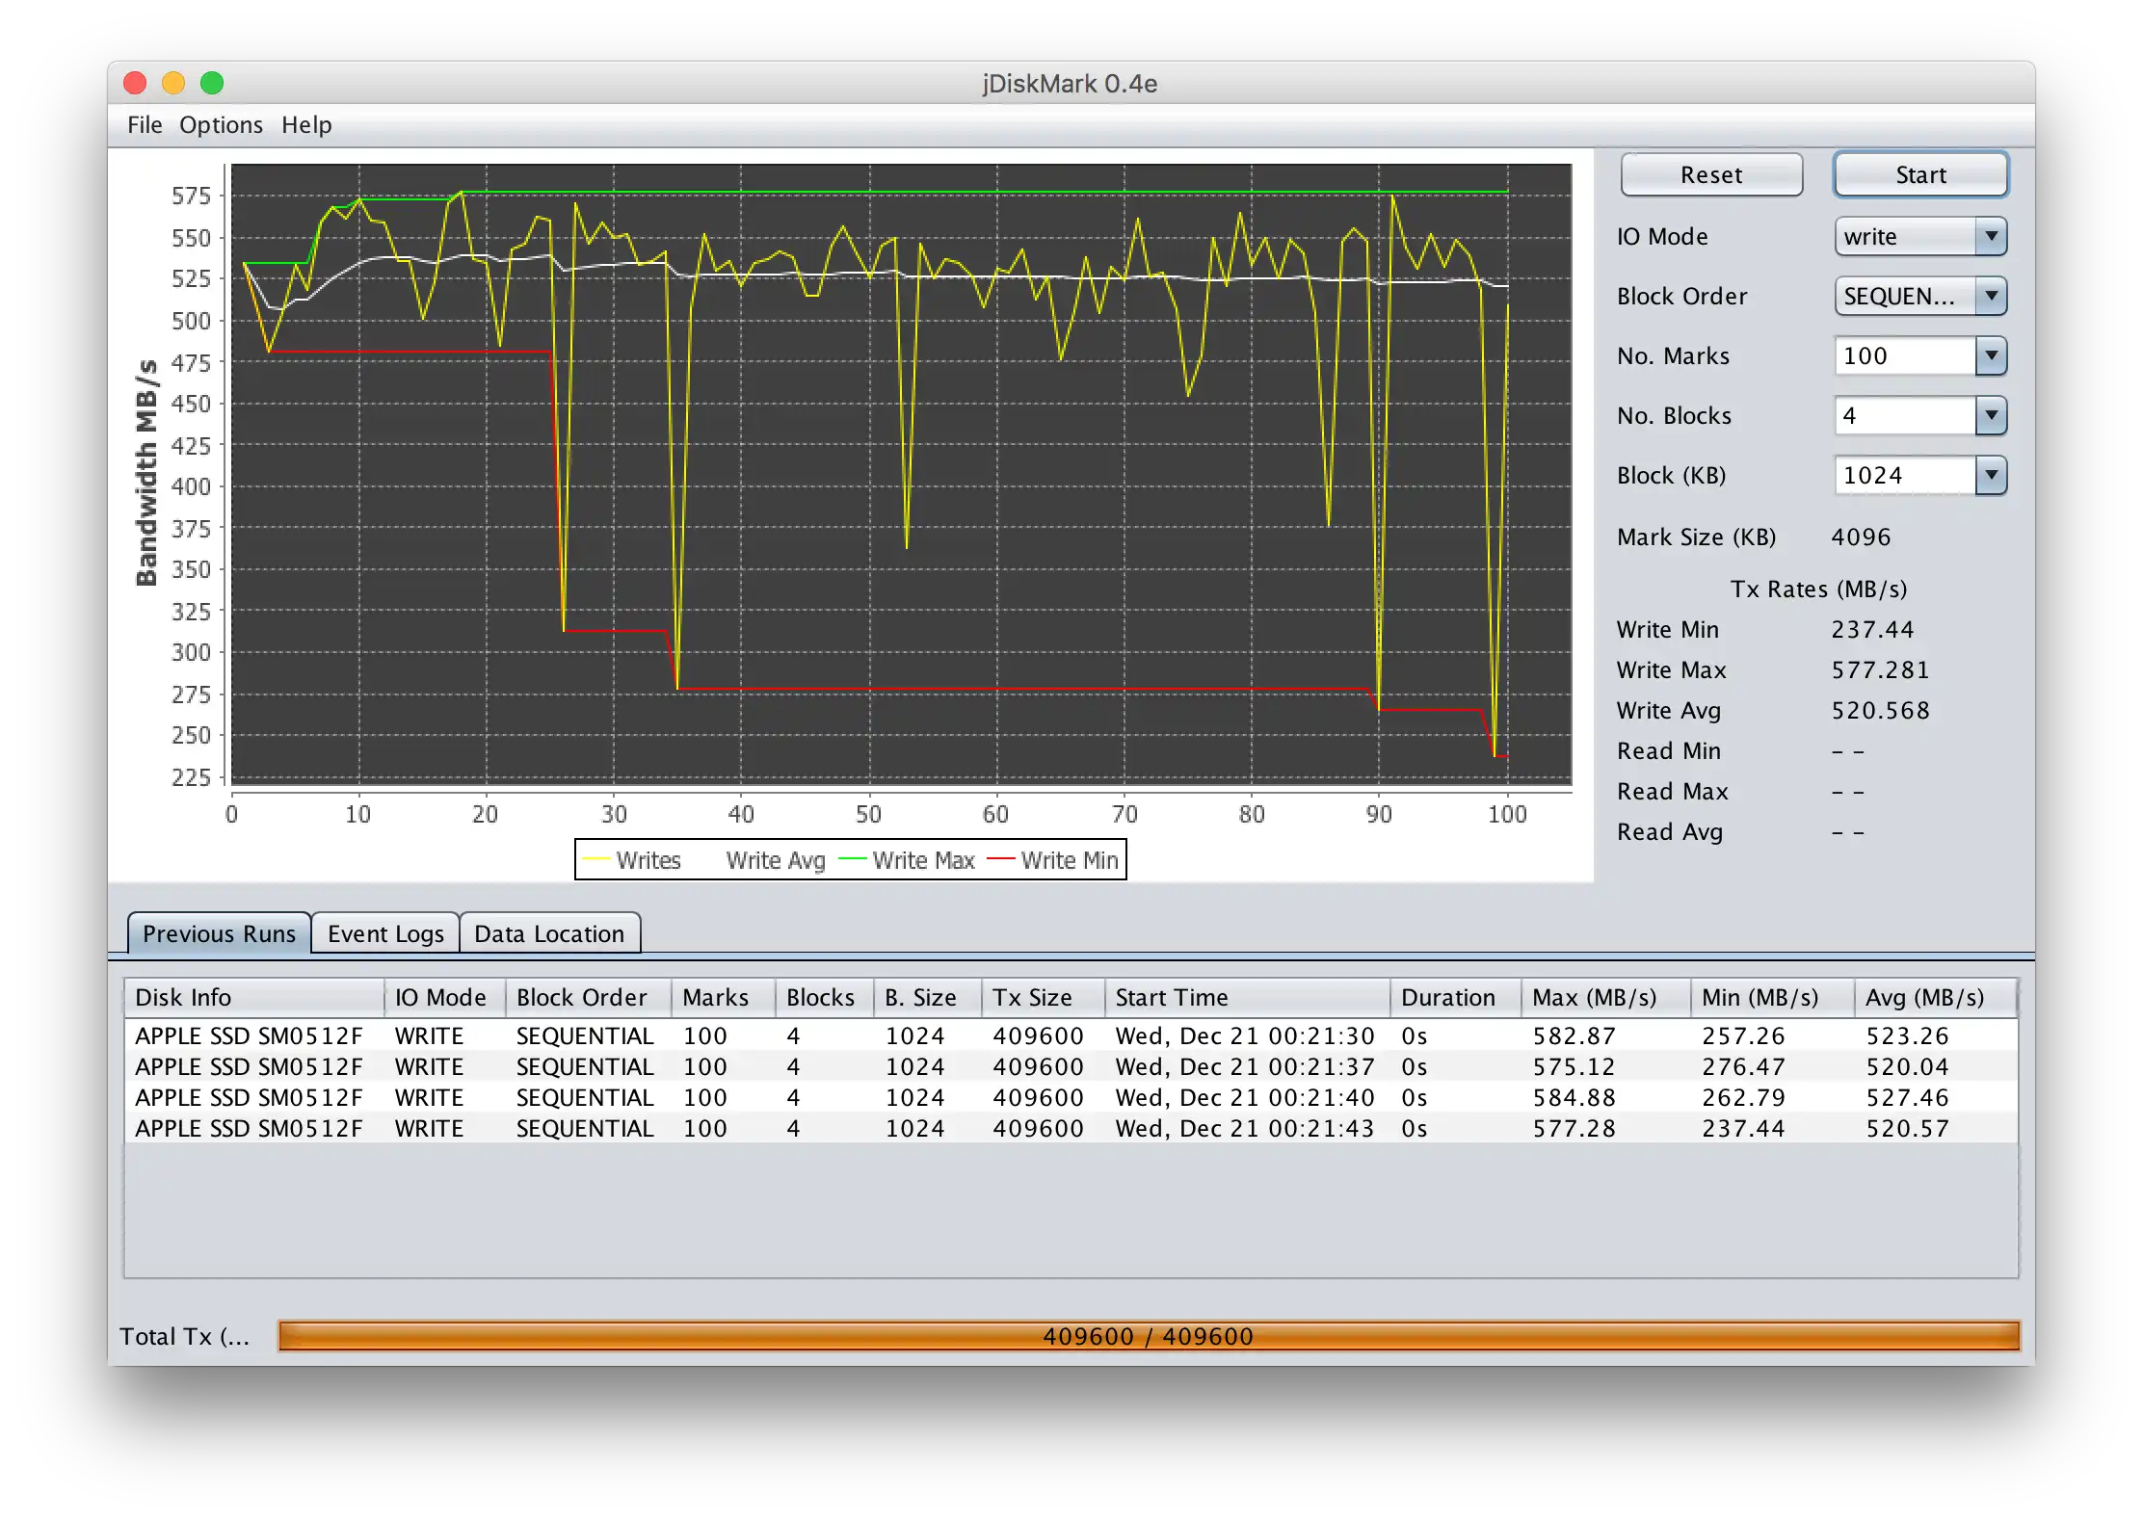Open the No. Marks dropdown arrow
This screenshot has height=1520, width=2143.
pyautogui.click(x=1990, y=356)
